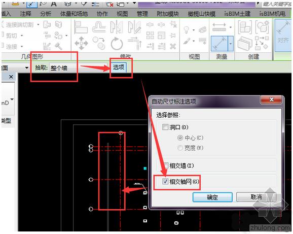
Task: Click the Demolish hammer icon
Action: [x=58, y=46]
